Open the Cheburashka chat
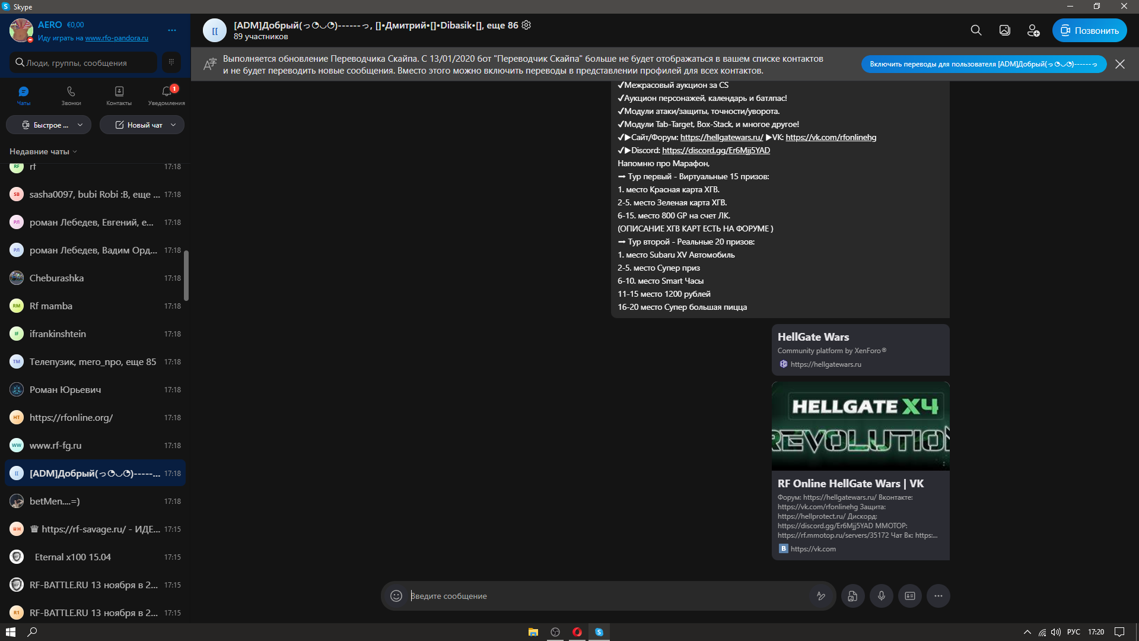Viewport: 1139px width, 641px height. tap(95, 278)
